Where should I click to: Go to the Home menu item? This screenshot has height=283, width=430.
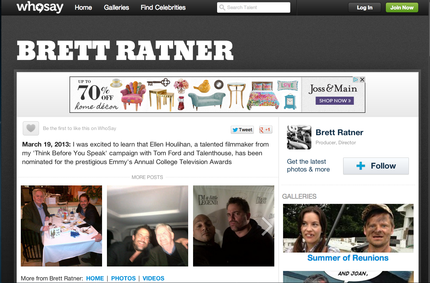point(83,7)
